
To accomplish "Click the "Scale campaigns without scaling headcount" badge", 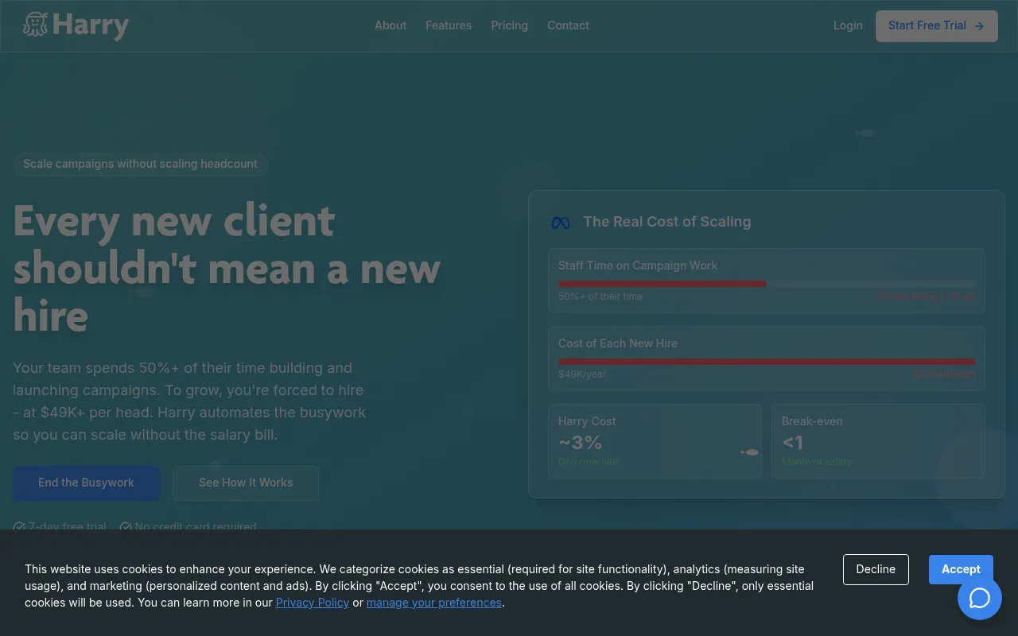I will pyautogui.click(x=140, y=164).
